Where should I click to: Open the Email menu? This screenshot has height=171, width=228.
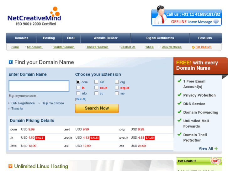(x=71, y=38)
